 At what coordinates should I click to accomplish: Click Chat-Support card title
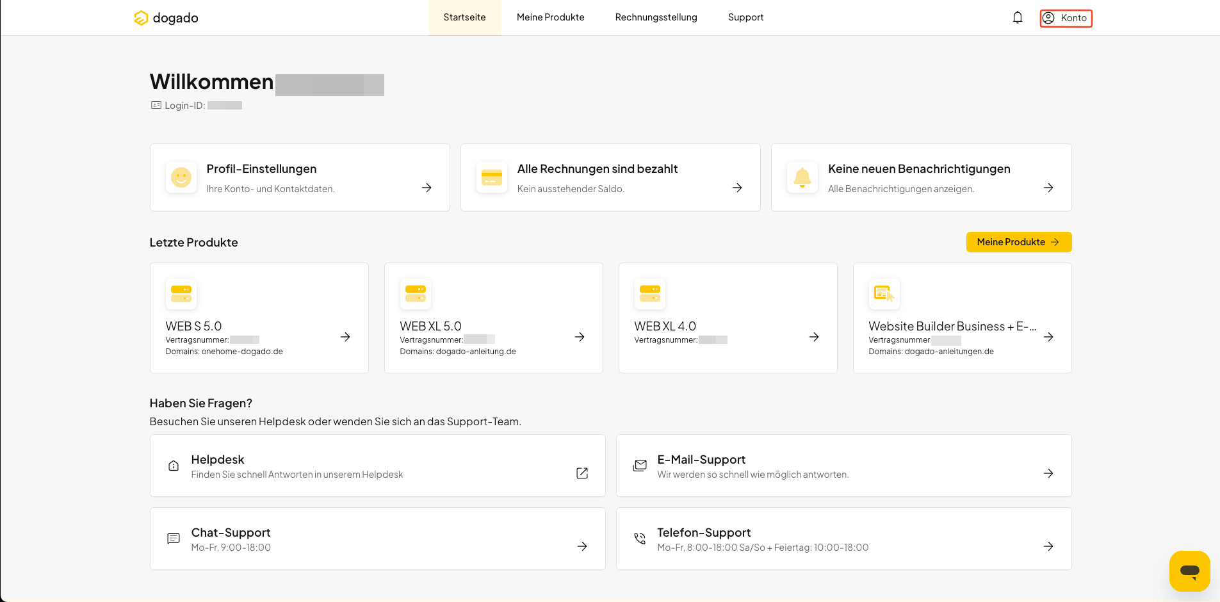click(x=231, y=533)
